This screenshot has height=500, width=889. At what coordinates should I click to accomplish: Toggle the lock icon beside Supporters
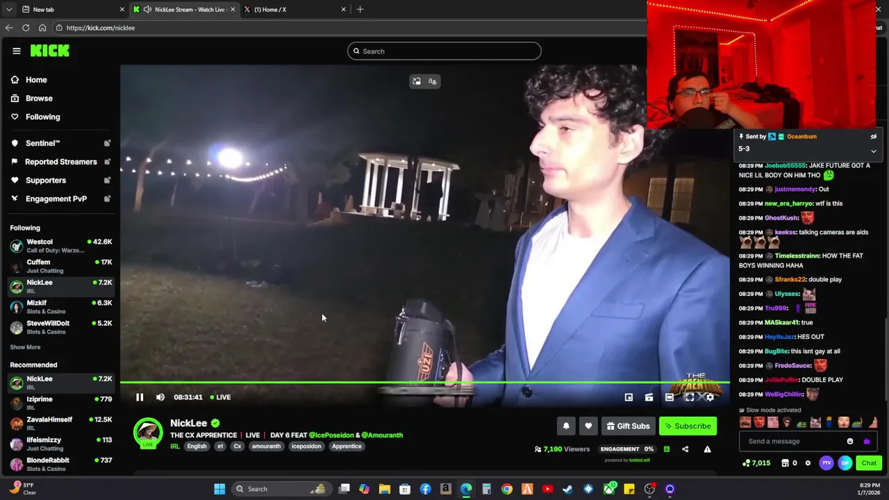point(107,181)
